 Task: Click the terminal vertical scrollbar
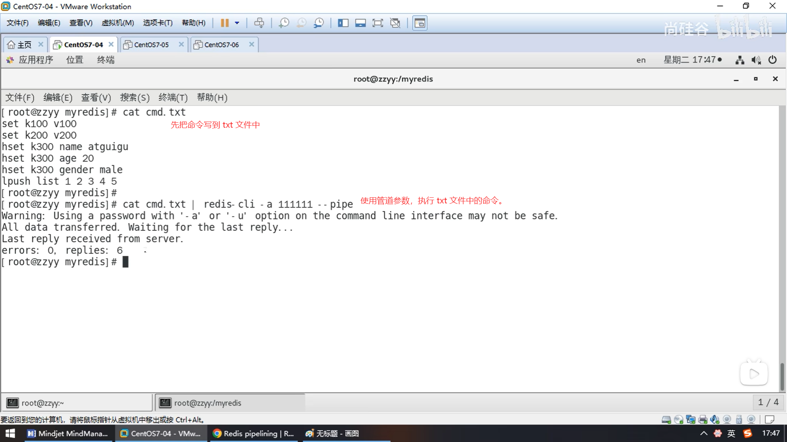pos(782,377)
